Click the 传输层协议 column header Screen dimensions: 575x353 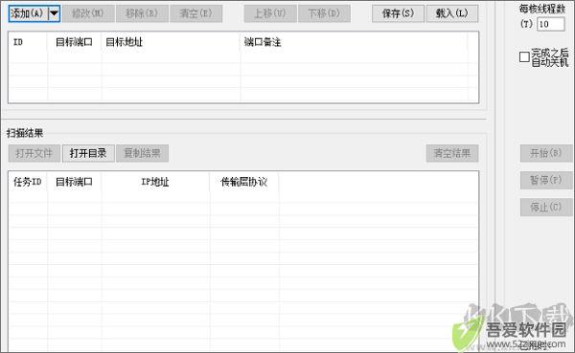[244, 182]
